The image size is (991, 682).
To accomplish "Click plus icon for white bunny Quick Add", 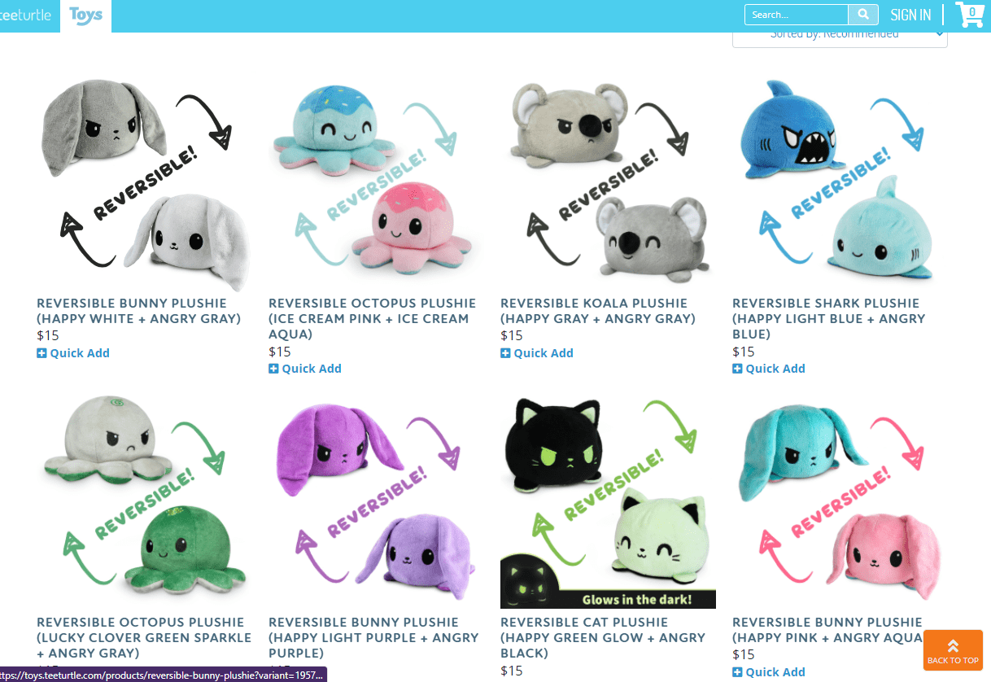I will click(41, 353).
